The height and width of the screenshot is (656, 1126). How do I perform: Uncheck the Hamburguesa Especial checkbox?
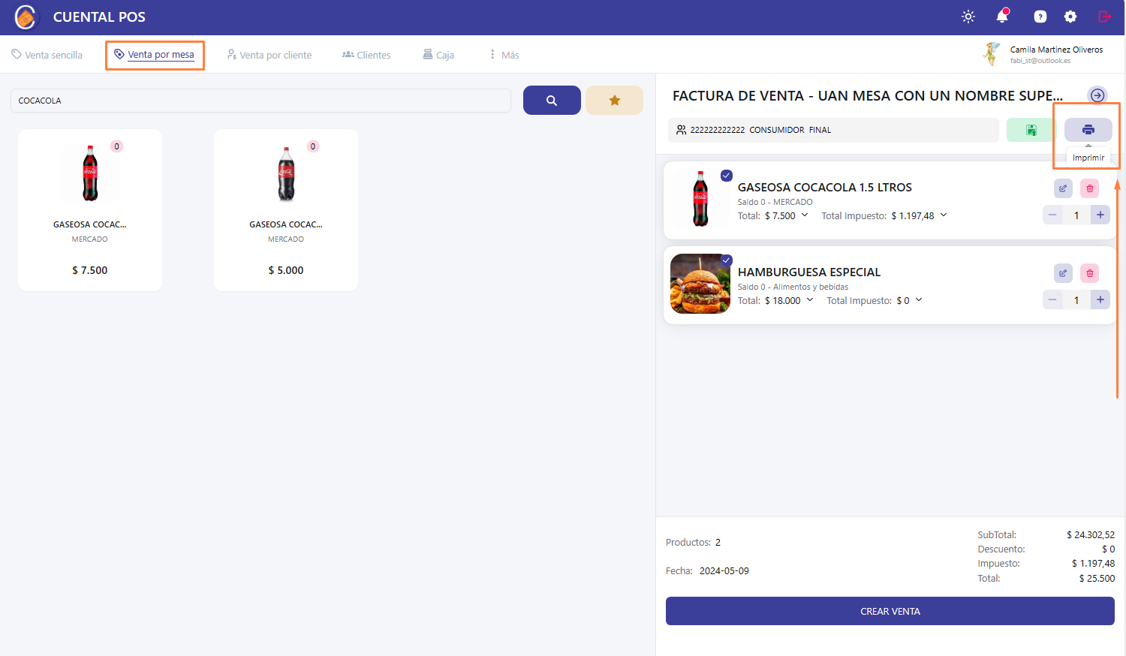[726, 260]
